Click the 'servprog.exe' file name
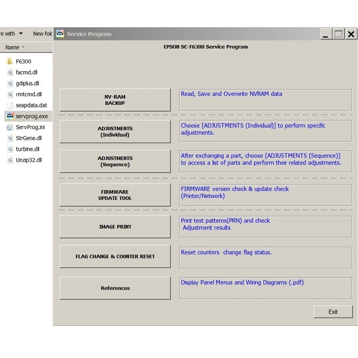Viewport: 358px width, 358px height. coord(32,116)
